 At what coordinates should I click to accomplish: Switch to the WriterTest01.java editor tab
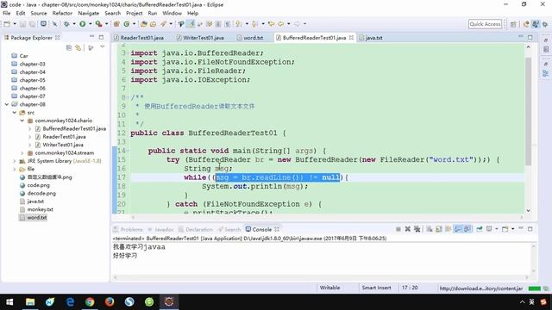pos(200,38)
